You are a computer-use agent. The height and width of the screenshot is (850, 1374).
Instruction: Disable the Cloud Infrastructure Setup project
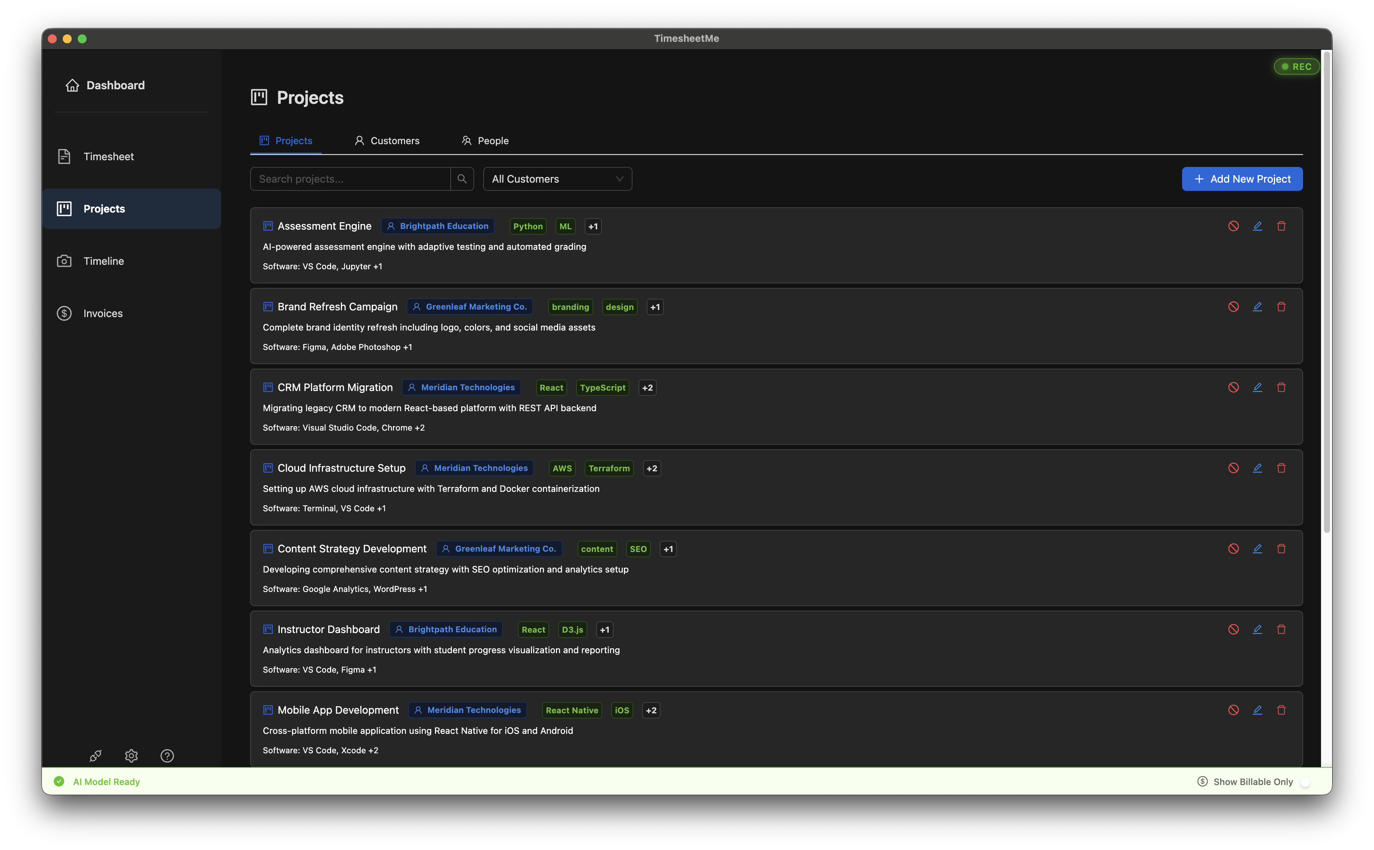click(x=1233, y=468)
